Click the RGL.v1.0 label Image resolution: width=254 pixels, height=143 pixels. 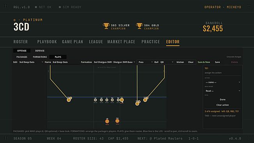pos(21,7)
